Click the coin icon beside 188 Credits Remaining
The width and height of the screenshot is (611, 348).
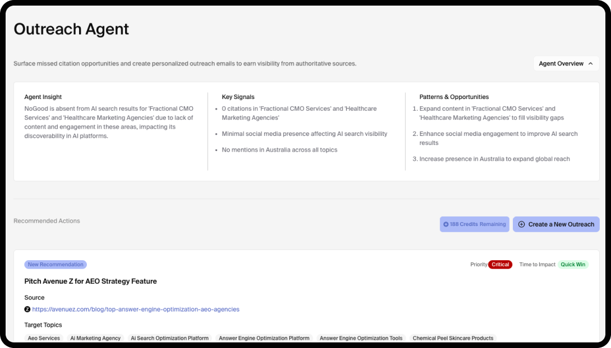(446, 224)
